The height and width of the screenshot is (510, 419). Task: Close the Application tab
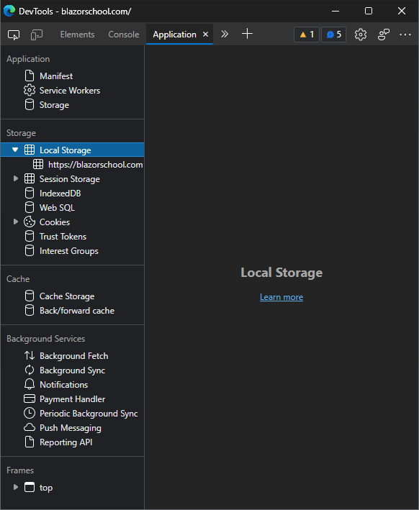pyautogui.click(x=205, y=34)
